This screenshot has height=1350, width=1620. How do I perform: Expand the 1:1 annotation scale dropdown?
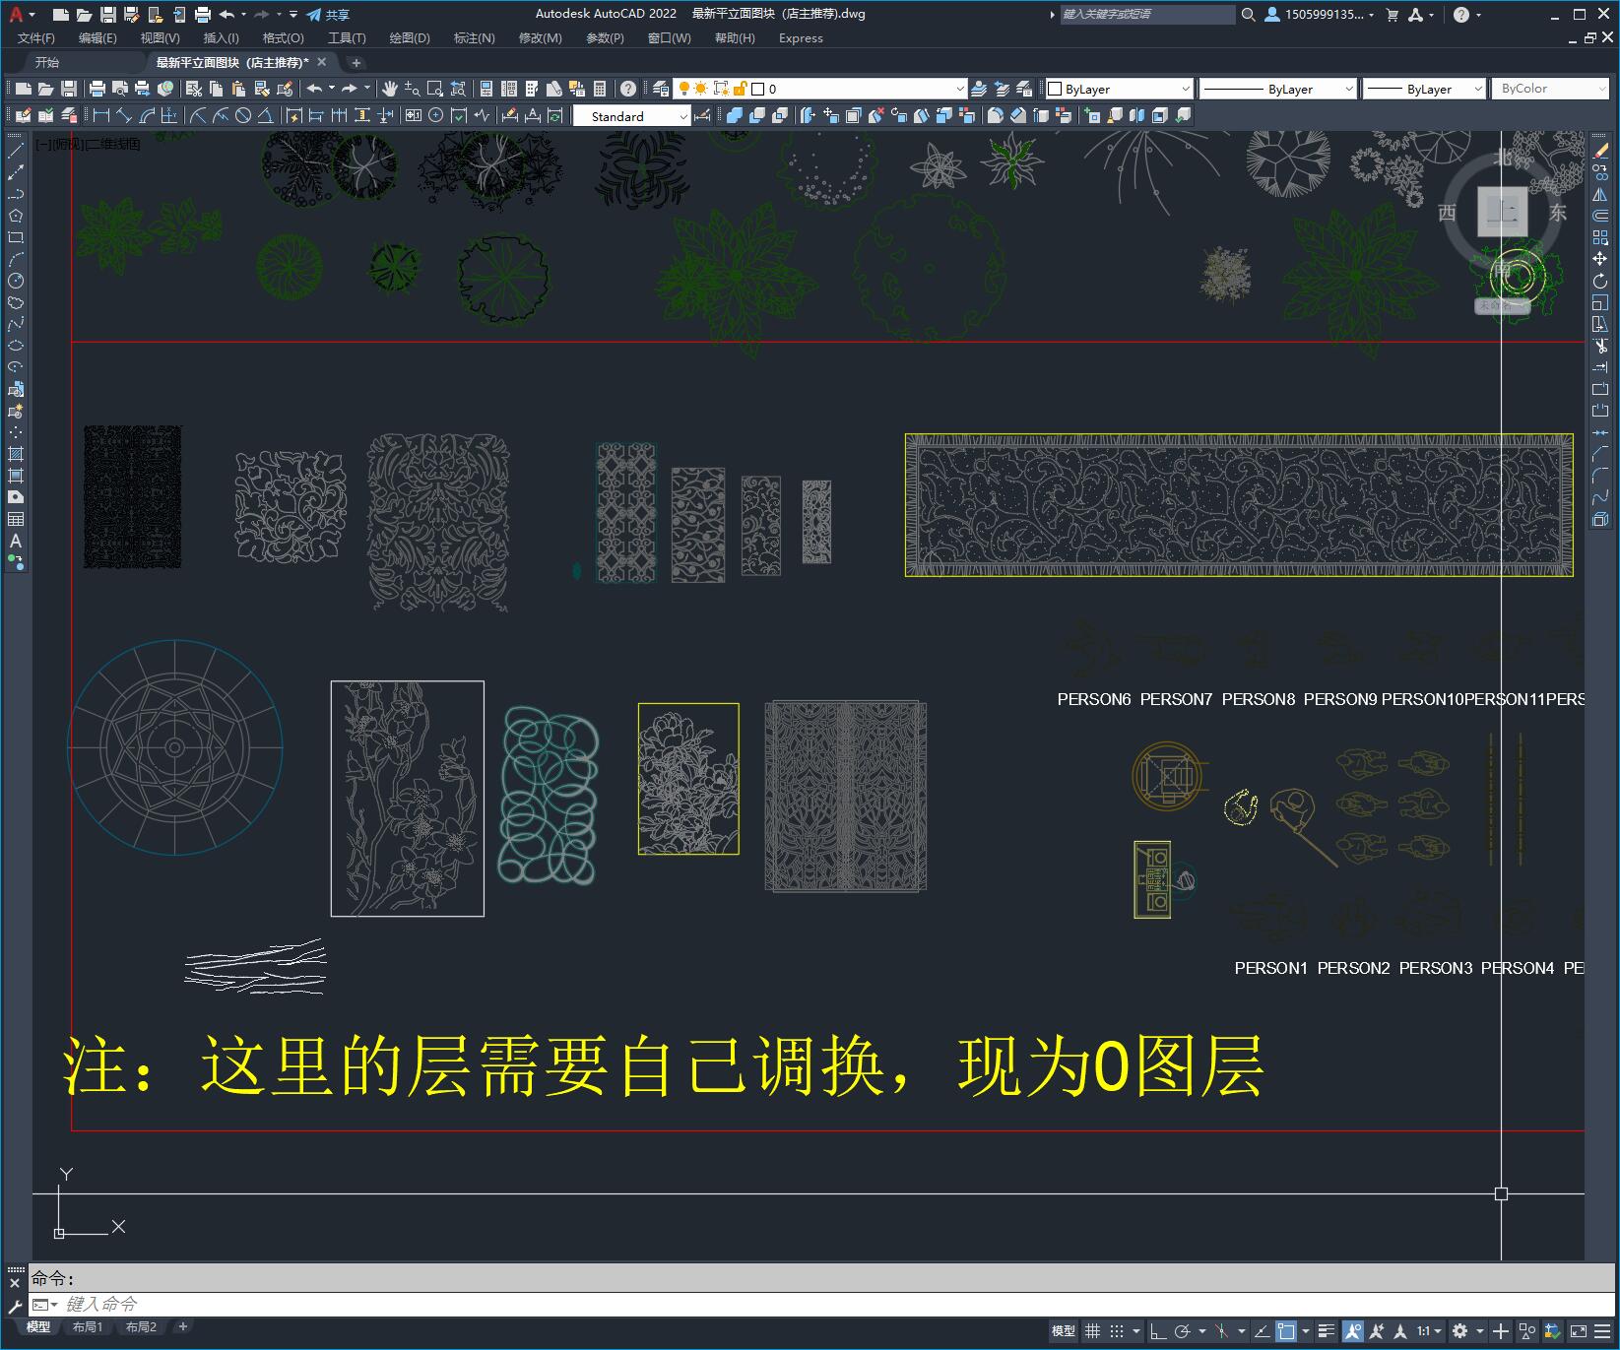tap(1429, 1331)
